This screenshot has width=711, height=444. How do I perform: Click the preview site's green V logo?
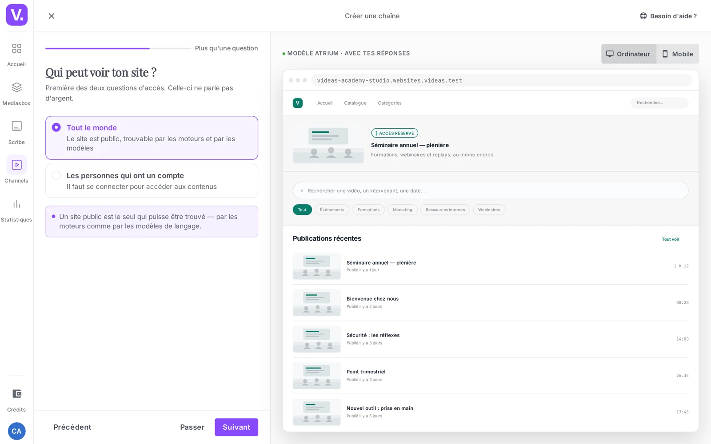298,103
